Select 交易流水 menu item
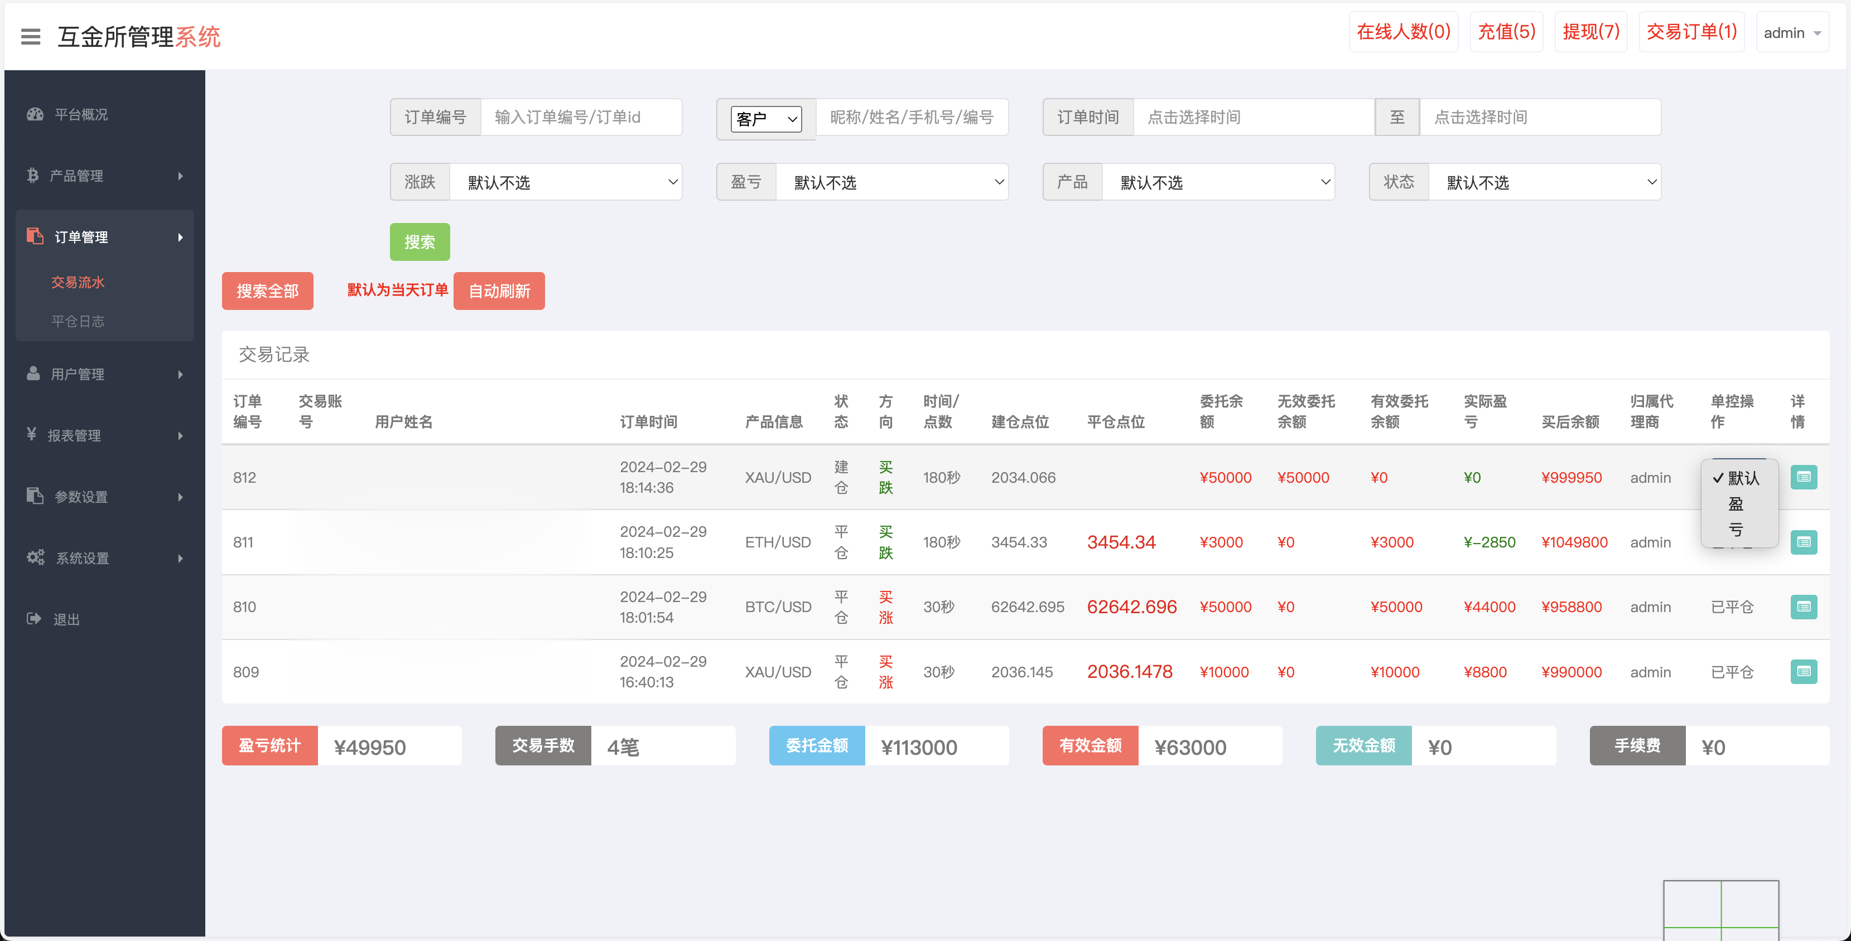1851x941 pixels. coord(78,282)
